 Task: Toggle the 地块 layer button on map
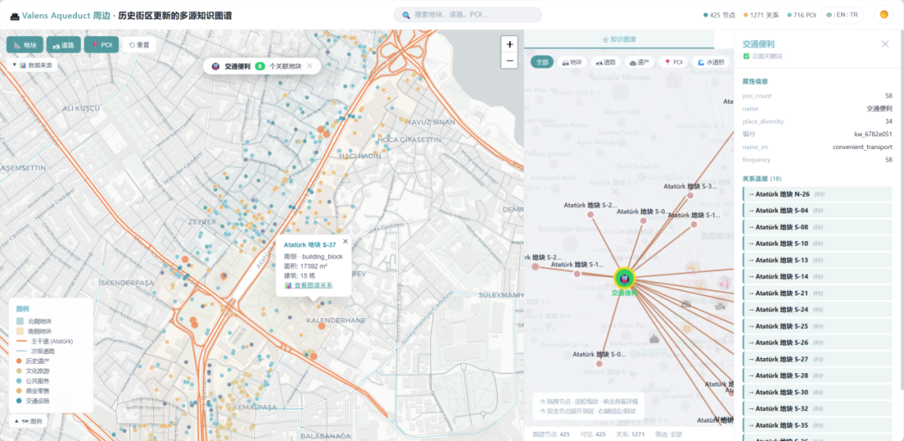click(24, 45)
